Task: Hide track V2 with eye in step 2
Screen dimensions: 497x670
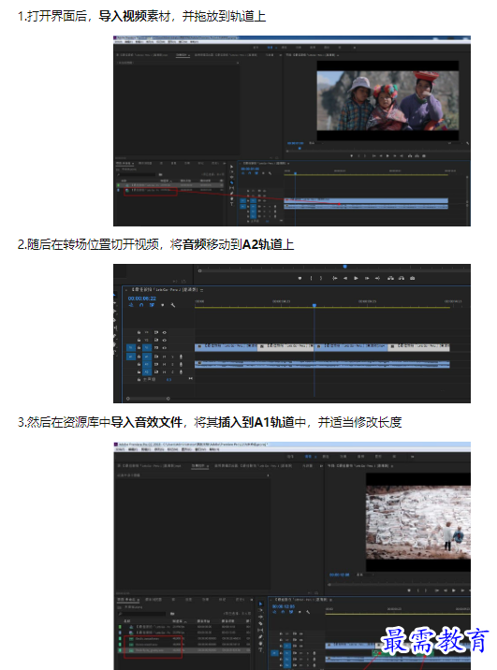Action: click(165, 340)
